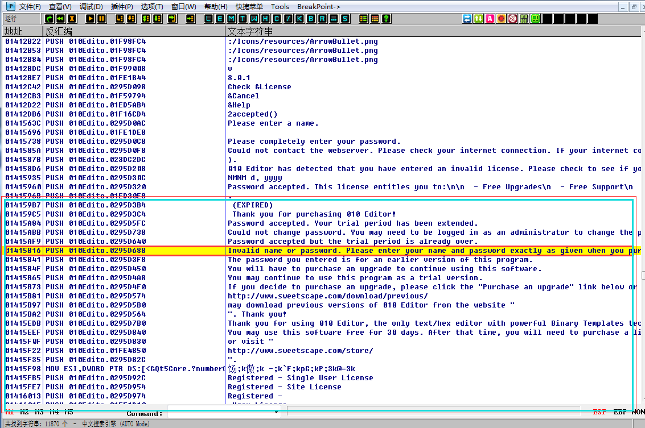This screenshot has height=428, width=645.
Task: Click the green Trace over icon
Action: (x=158, y=19)
